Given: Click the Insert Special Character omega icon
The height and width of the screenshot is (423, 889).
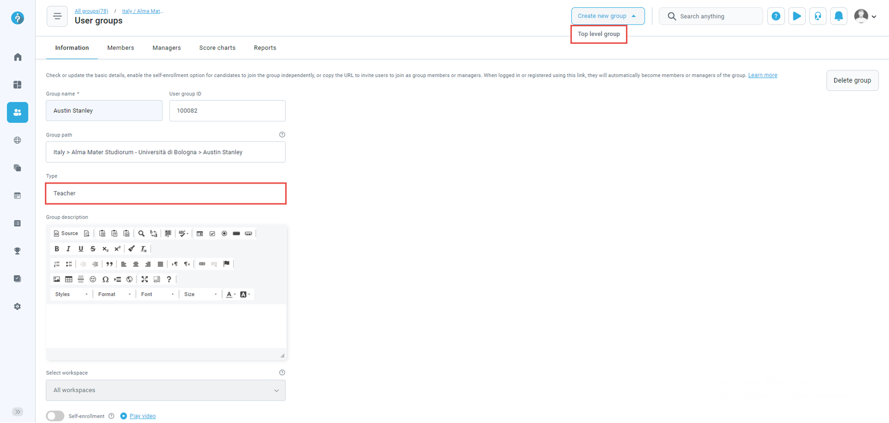Looking at the screenshot, I should 105,279.
